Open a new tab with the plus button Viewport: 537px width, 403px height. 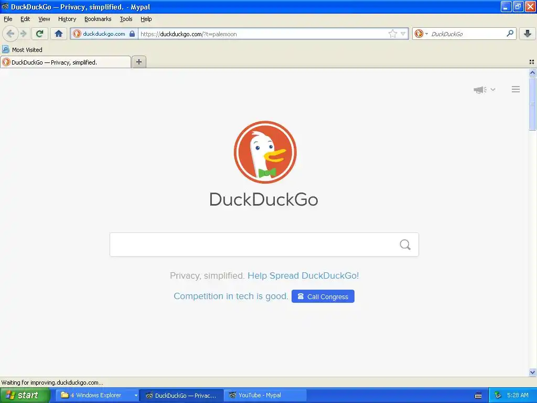pos(138,62)
